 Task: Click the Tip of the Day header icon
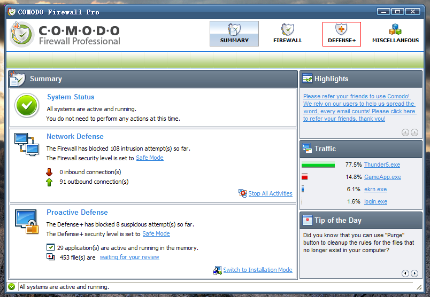point(307,220)
